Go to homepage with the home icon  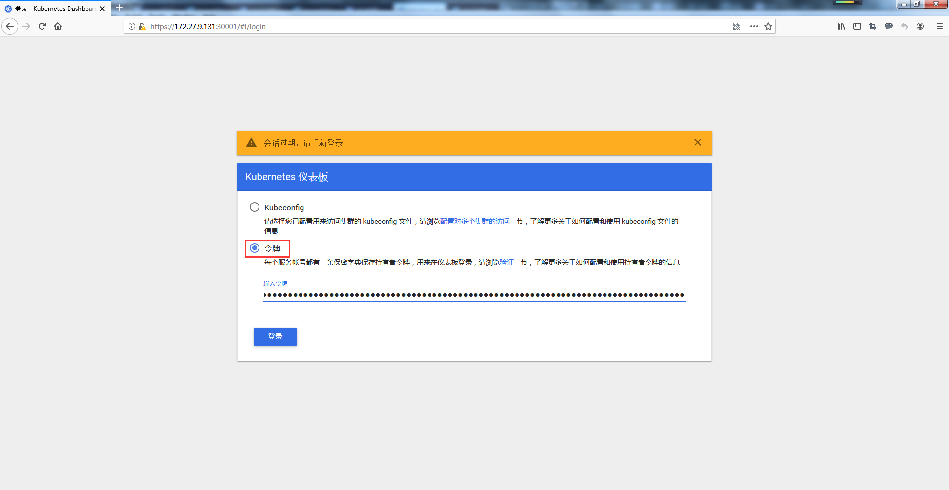pos(58,26)
